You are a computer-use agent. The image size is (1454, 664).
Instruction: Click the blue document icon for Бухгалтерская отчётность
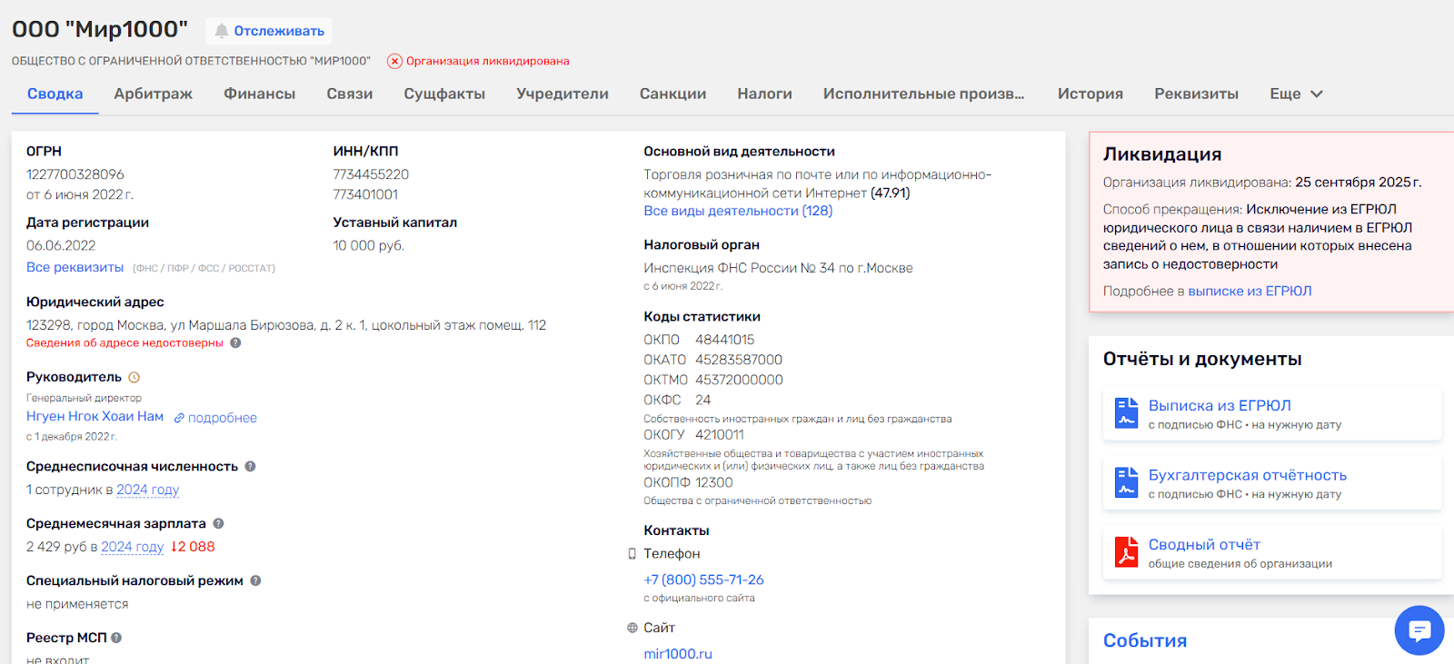point(1127,482)
